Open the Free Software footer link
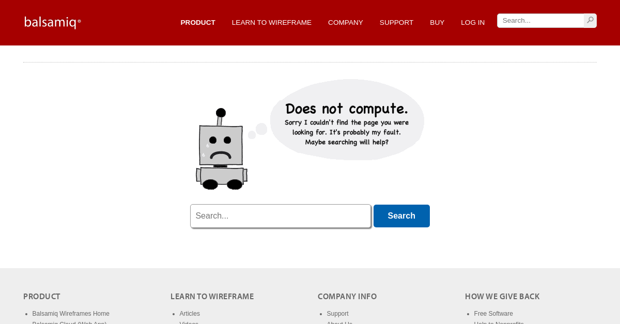The height and width of the screenshot is (324, 620). click(493, 314)
